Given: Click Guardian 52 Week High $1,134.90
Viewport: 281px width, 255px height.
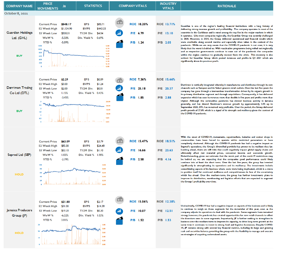Looking at the screenshot, I should click(x=67, y=29).
